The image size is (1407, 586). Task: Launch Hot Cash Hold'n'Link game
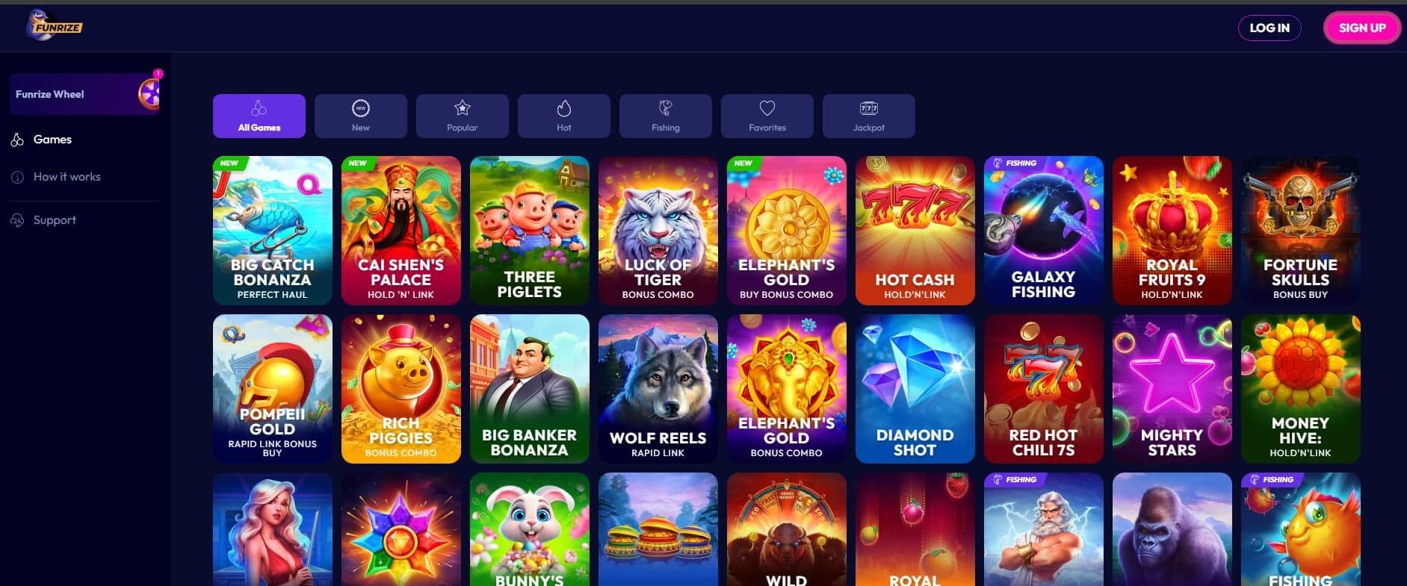pyautogui.click(x=915, y=231)
